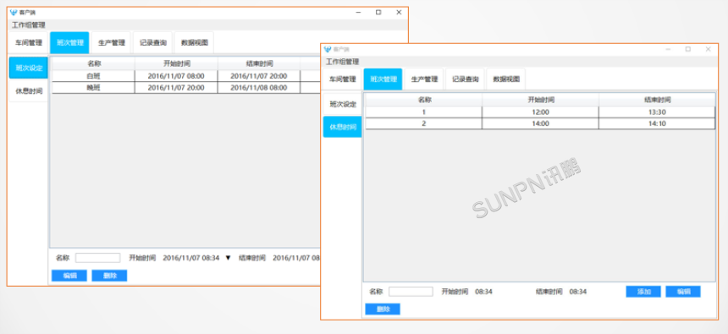Go to 记录查询 tab in the back window
The image size is (728, 334).
click(x=152, y=42)
